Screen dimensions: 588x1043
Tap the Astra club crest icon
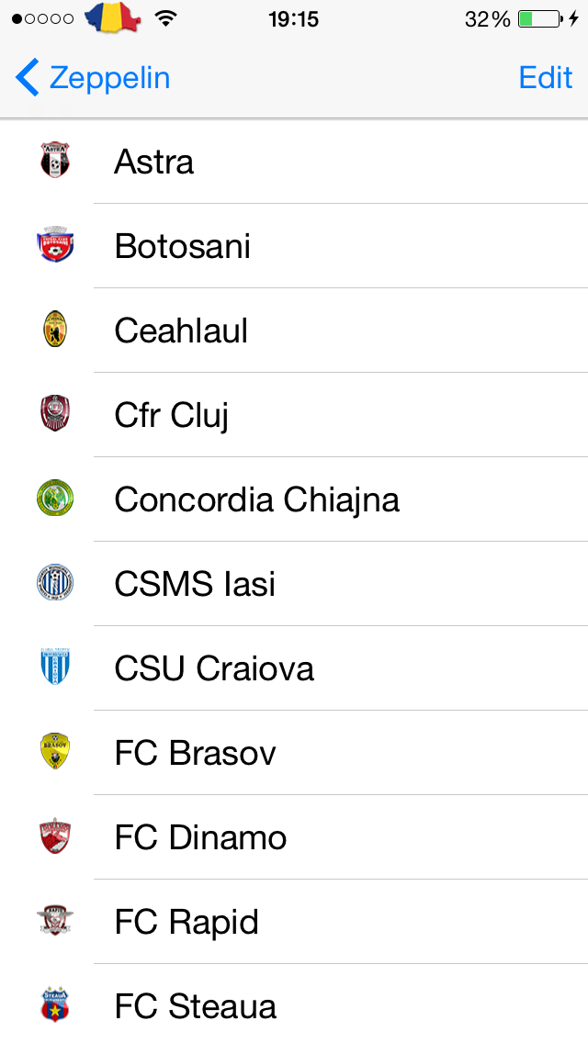point(54,161)
